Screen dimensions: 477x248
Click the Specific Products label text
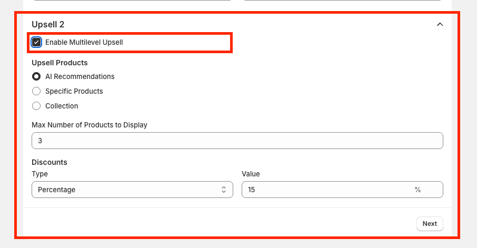point(74,91)
